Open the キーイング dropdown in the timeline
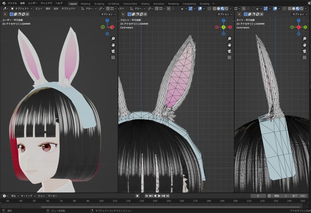This screenshot has height=213, width=311. (x=28, y=196)
